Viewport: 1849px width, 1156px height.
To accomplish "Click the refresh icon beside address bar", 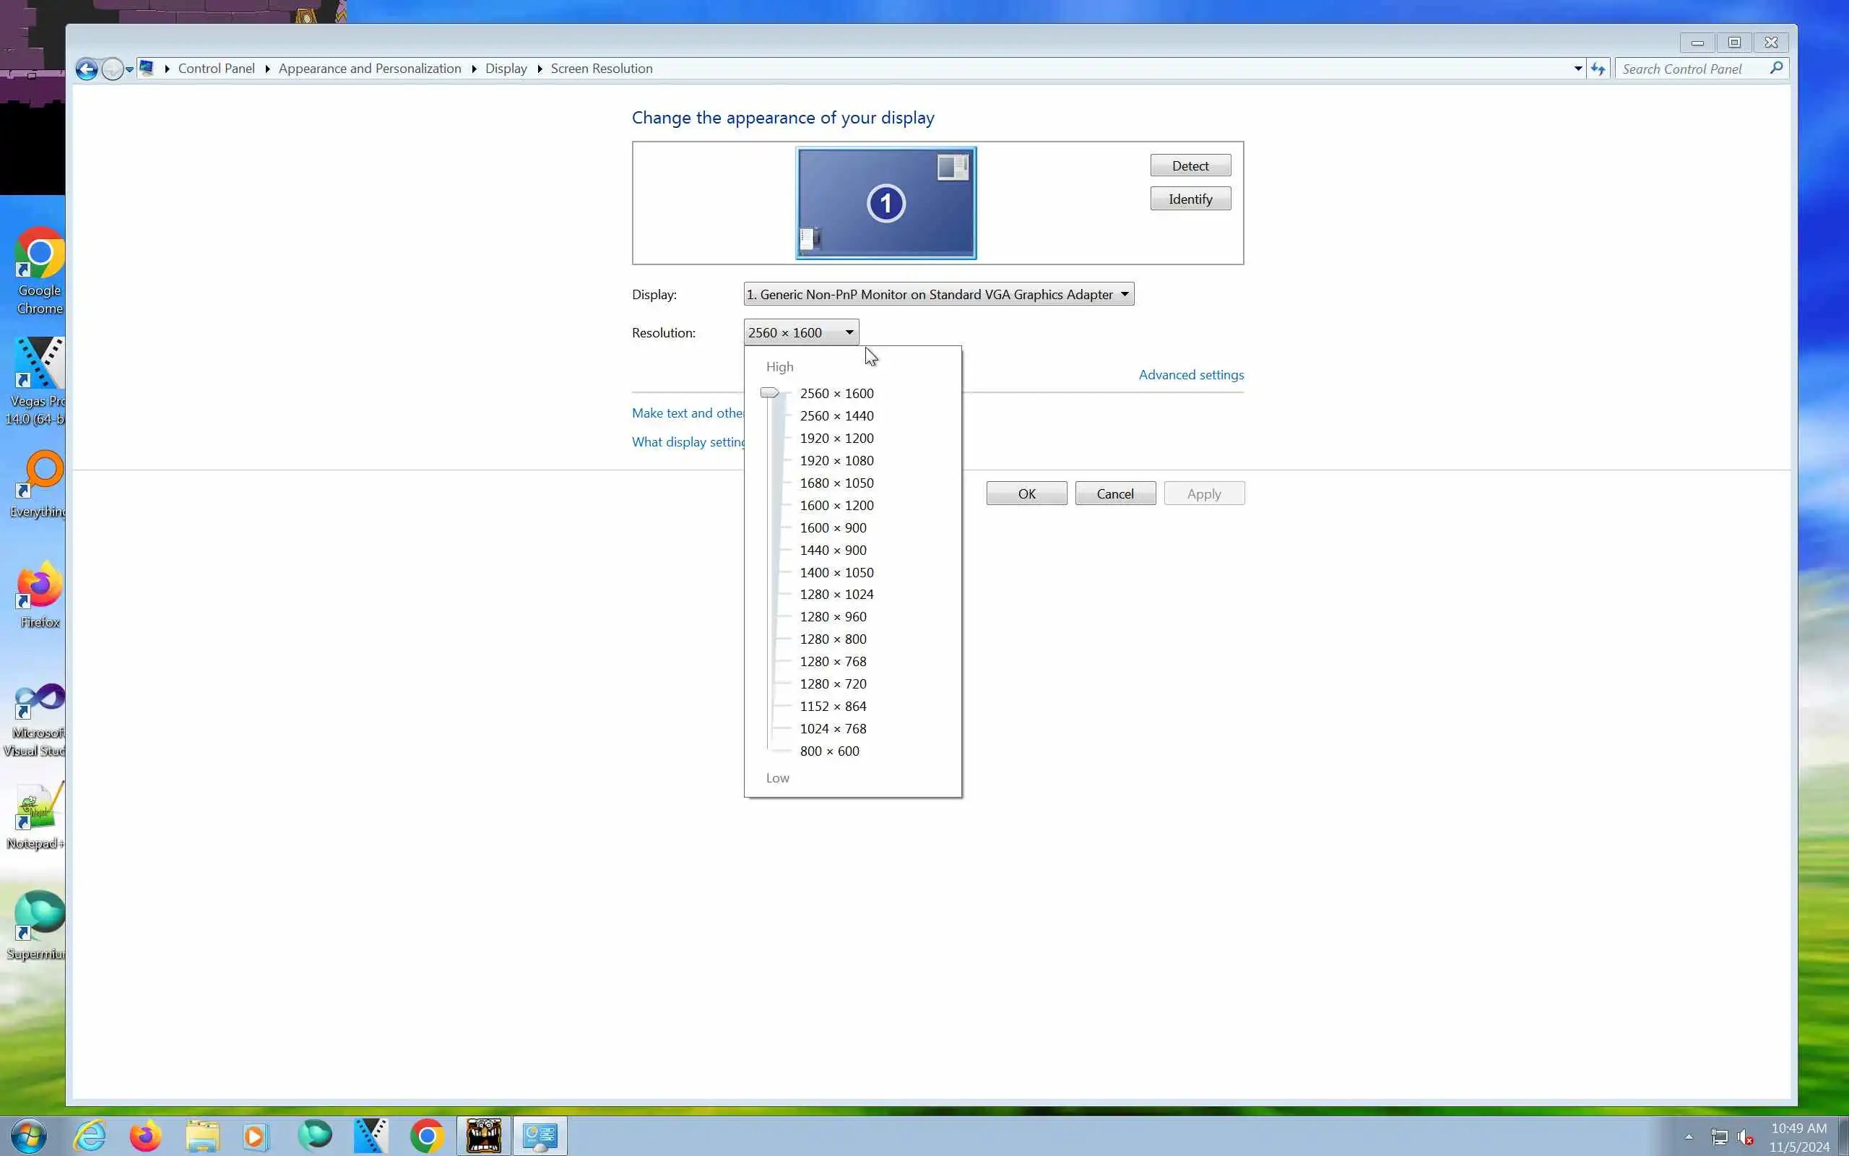I will pyautogui.click(x=1598, y=69).
